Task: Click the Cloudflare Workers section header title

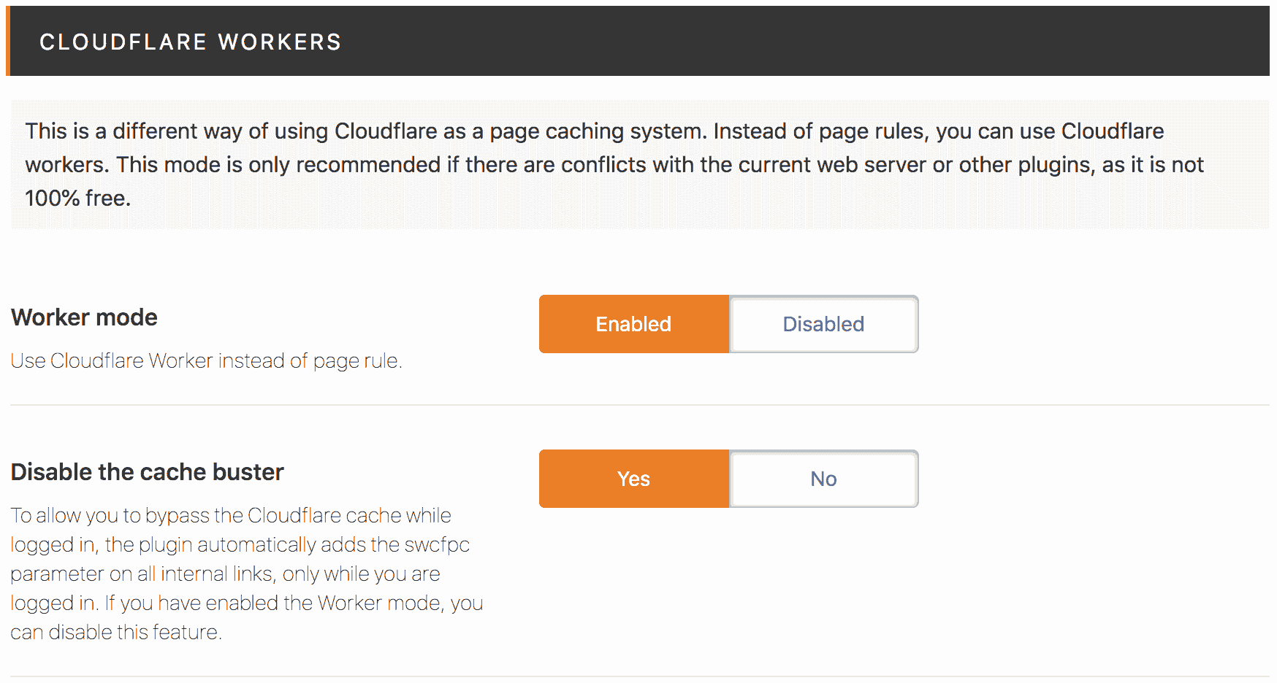Action: coord(190,42)
